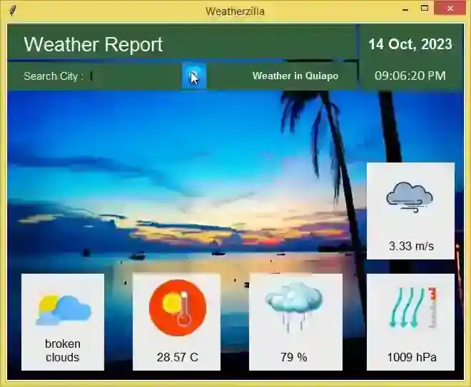
Task: Close the Weatherzilla window
Action: pyautogui.click(x=450, y=9)
